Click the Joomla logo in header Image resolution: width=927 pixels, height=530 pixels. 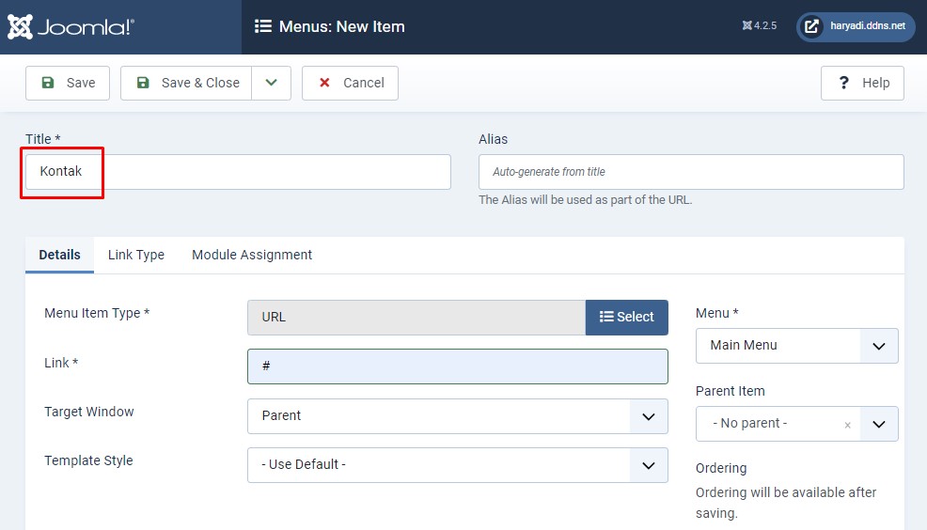tap(71, 26)
